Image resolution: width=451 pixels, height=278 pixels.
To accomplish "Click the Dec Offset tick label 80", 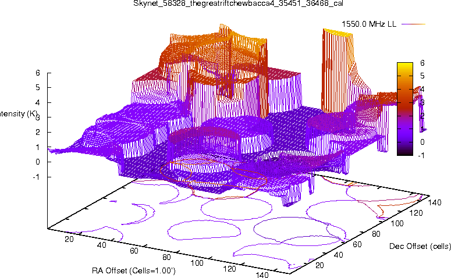I will click(376, 234).
